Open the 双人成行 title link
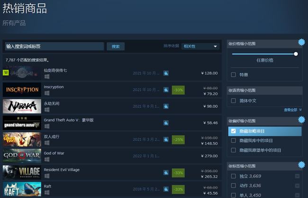The width and height of the screenshot is (308, 198). (52, 137)
